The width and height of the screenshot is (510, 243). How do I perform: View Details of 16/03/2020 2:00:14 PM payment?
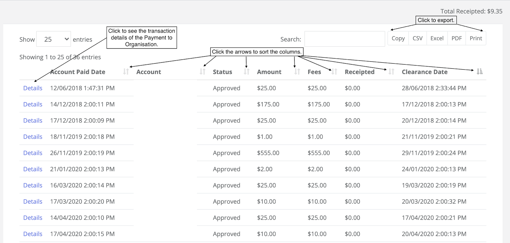33,185
